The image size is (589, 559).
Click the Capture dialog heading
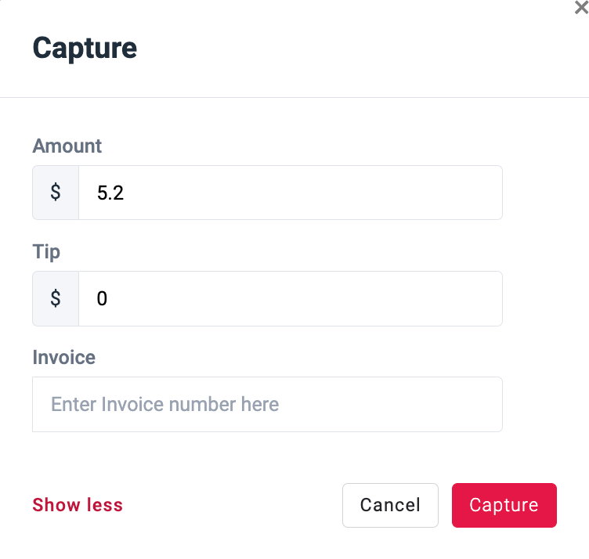click(85, 48)
